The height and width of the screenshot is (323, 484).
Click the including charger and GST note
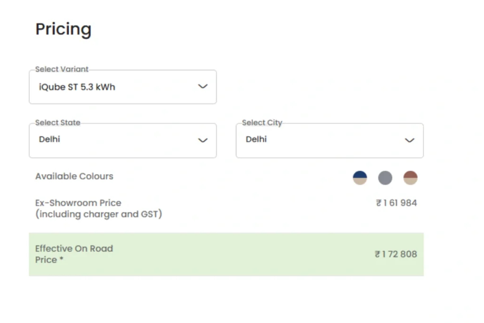coord(98,214)
